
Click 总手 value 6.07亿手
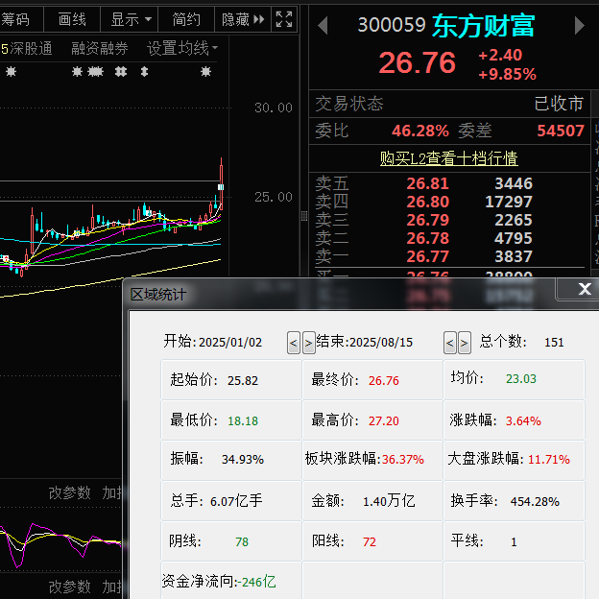click(236, 501)
